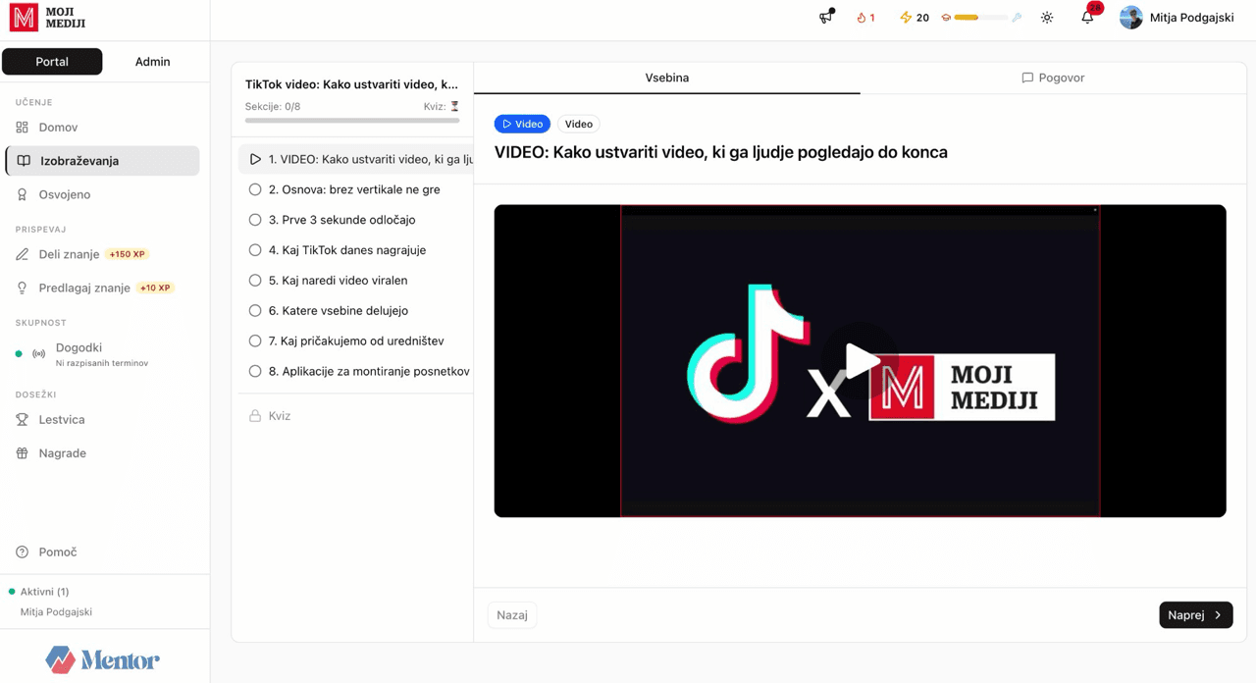The width and height of the screenshot is (1256, 683).
Task: Click Mitja Podgajski profile avatar
Action: click(1131, 18)
